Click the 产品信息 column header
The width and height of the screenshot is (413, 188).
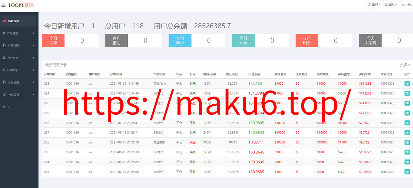(159, 74)
